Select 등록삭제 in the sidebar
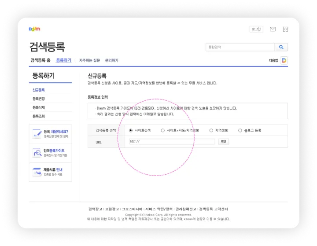The height and width of the screenshot is (246, 317). tap(39, 107)
